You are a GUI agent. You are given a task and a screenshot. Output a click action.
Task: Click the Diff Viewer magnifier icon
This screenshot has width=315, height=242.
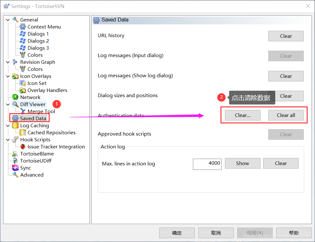15,104
